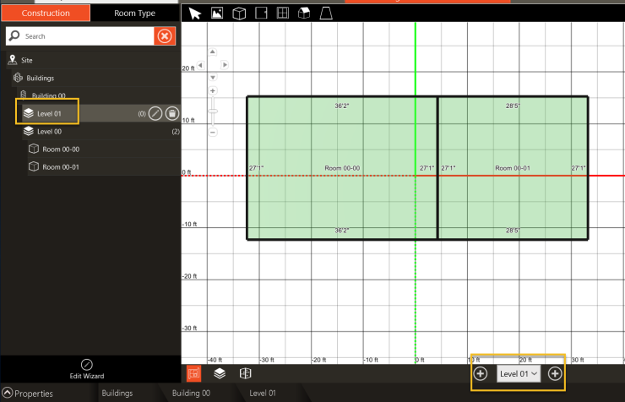Toggle the stacked levels view
Image resolution: width=625 pixels, height=402 pixels.
(x=219, y=373)
